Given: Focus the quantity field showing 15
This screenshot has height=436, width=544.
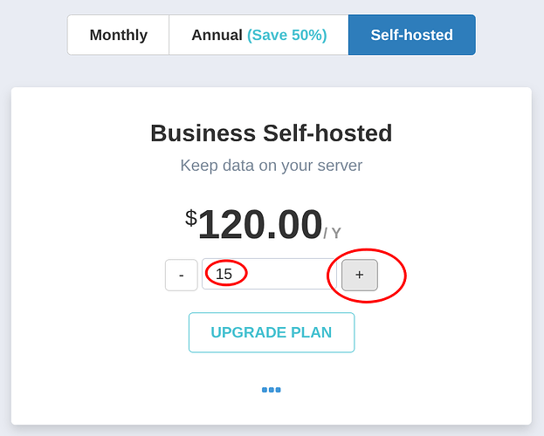Looking at the screenshot, I should pyautogui.click(x=262, y=274).
